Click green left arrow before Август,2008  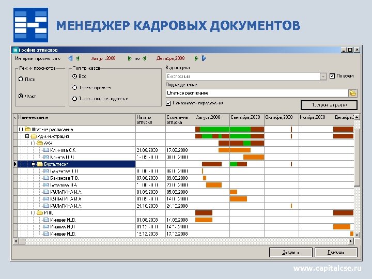[x=78, y=58]
